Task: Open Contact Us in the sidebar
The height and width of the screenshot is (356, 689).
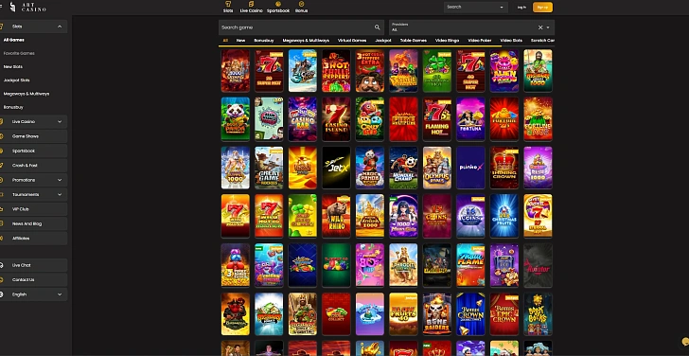Action: point(33,280)
